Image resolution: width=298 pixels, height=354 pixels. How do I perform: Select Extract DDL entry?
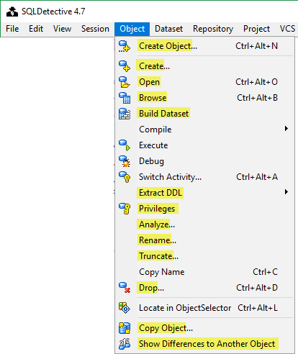204,193
